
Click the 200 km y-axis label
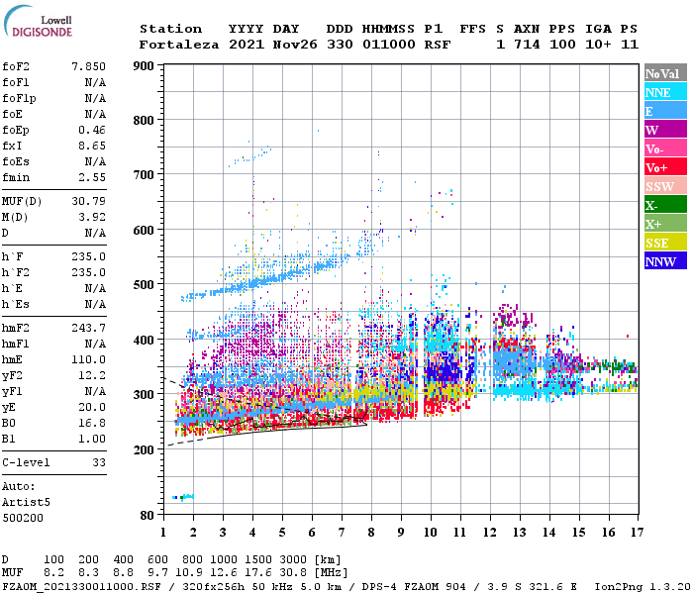click(x=144, y=449)
